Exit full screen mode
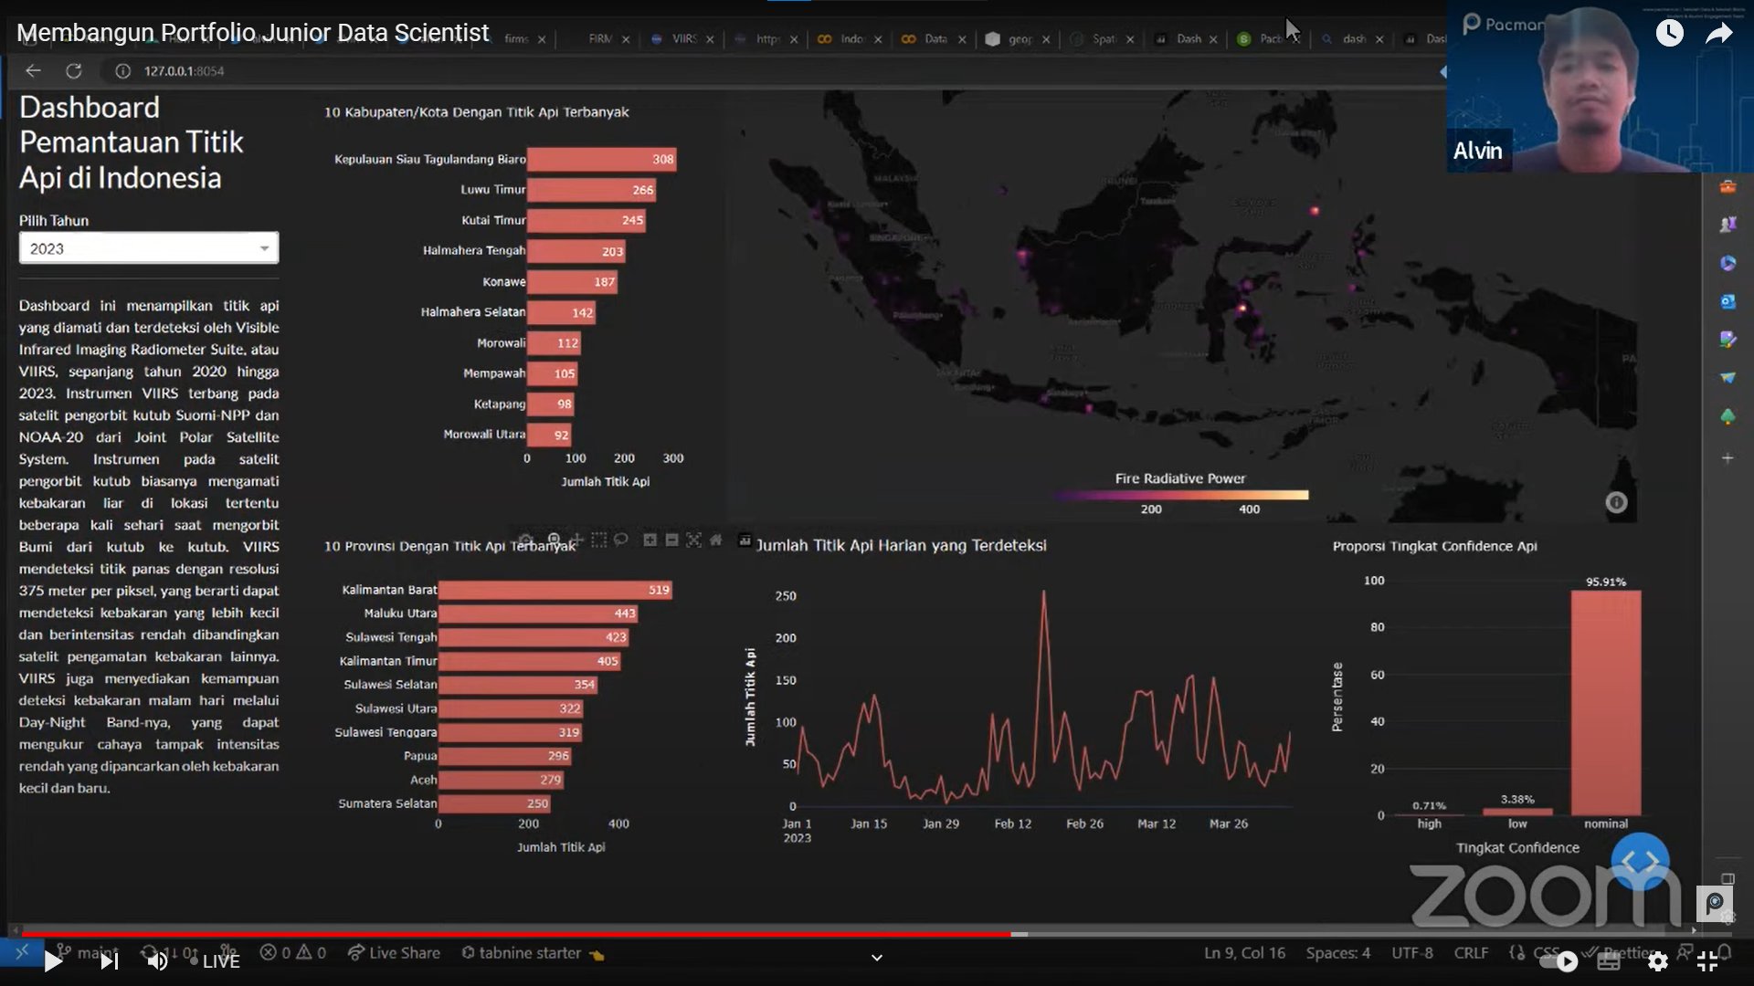 (x=1707, y=960)
